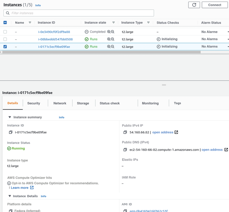This screenshot has width=229, height=212.
Task: Zoom in icon on i-0171c5ecf9be09fae row
Action: tap(109, 47)
